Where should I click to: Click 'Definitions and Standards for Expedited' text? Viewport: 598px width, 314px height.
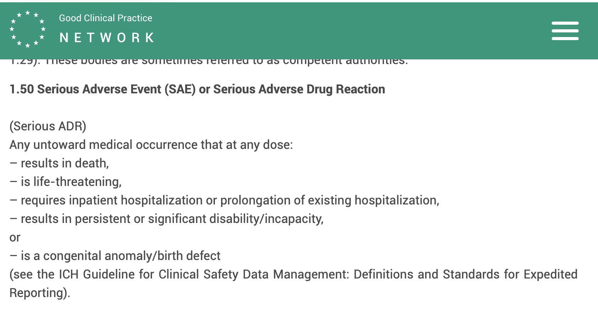(466, 274)
